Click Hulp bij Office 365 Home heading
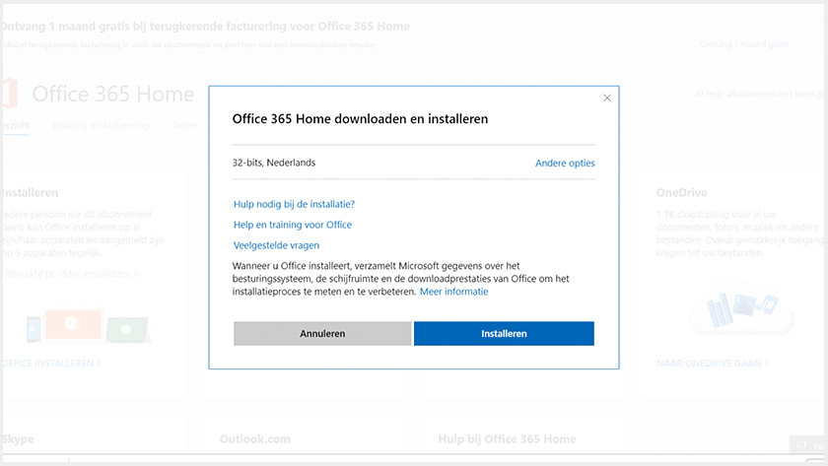The height and width of the screenshot is (466, 828). coord(507,439)
